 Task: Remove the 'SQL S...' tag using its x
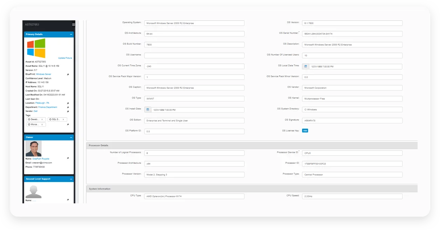tap(63, 120)
